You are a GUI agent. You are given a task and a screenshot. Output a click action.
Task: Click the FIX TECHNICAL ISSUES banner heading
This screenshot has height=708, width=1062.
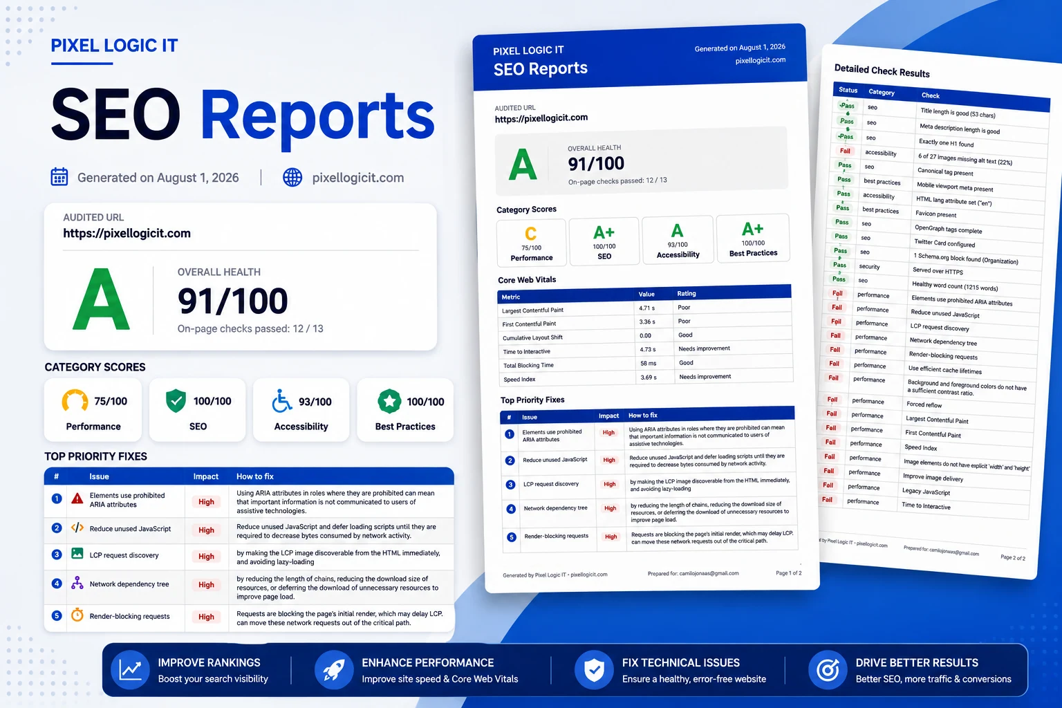tap(680, 662)
